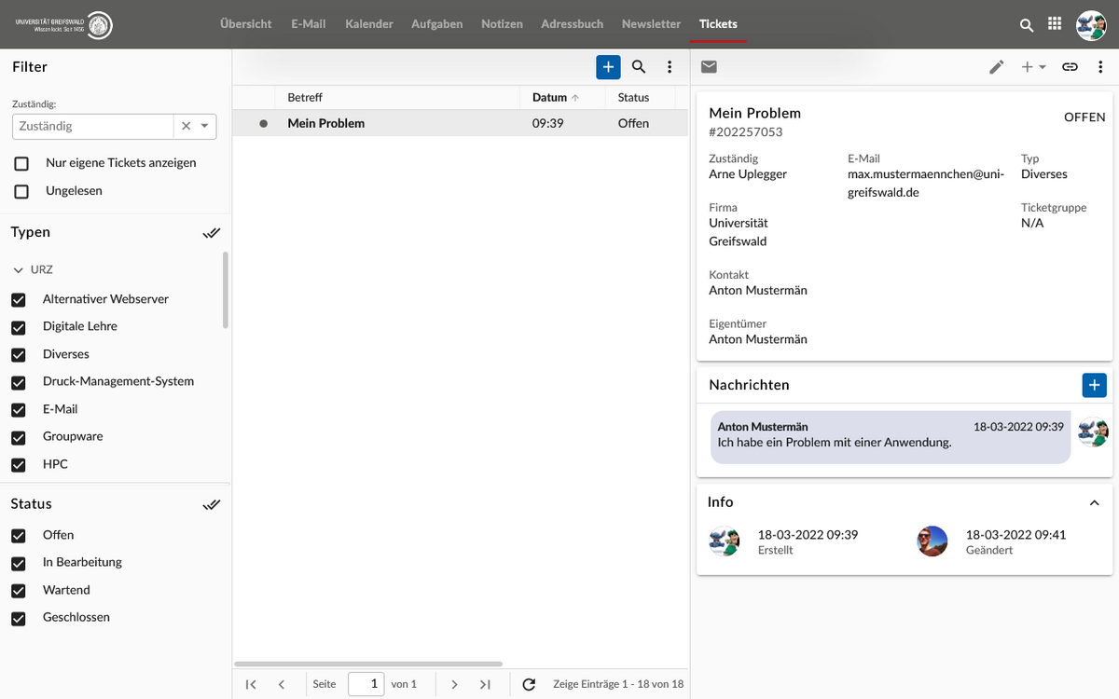Click the envelope icon in detail toolbar
This screenshot has height=699, width=1119.
[x=710, y=67]
